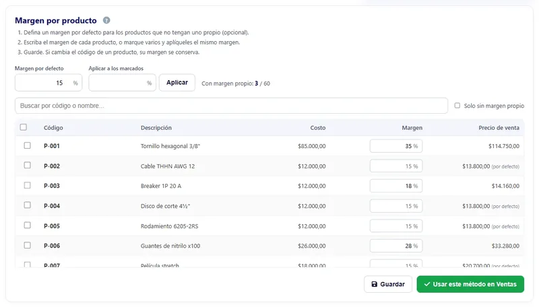Image resolution: width=539 pixels, height=307 pixels.
Task: Click the cost $26.000,00 of P-006
Action: [x=312, y=246]
